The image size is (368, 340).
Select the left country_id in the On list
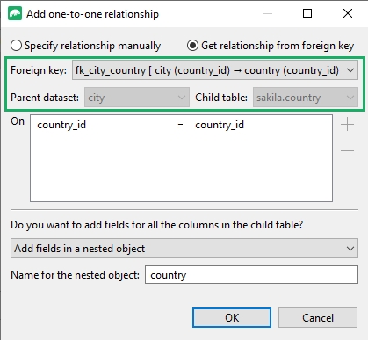point(61,125)
